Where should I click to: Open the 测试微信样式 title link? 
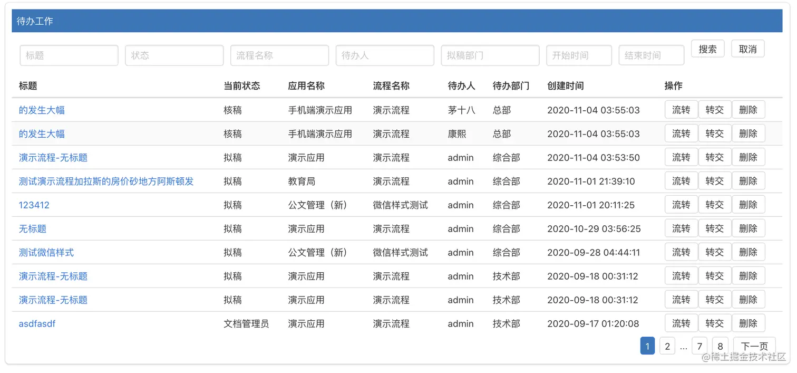[x=46, y=253]
